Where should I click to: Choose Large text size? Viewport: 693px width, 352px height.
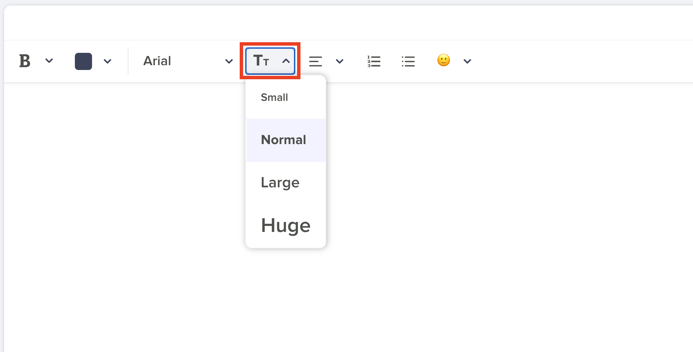(286, 183)
